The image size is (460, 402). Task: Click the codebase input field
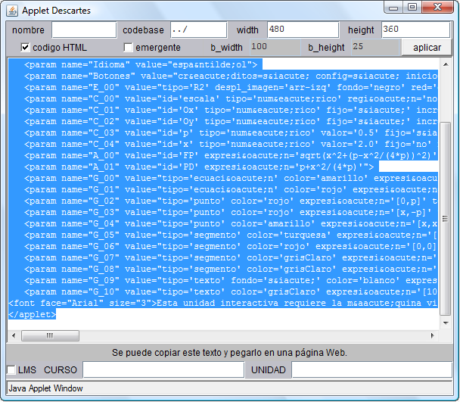(x=199, y=30)
